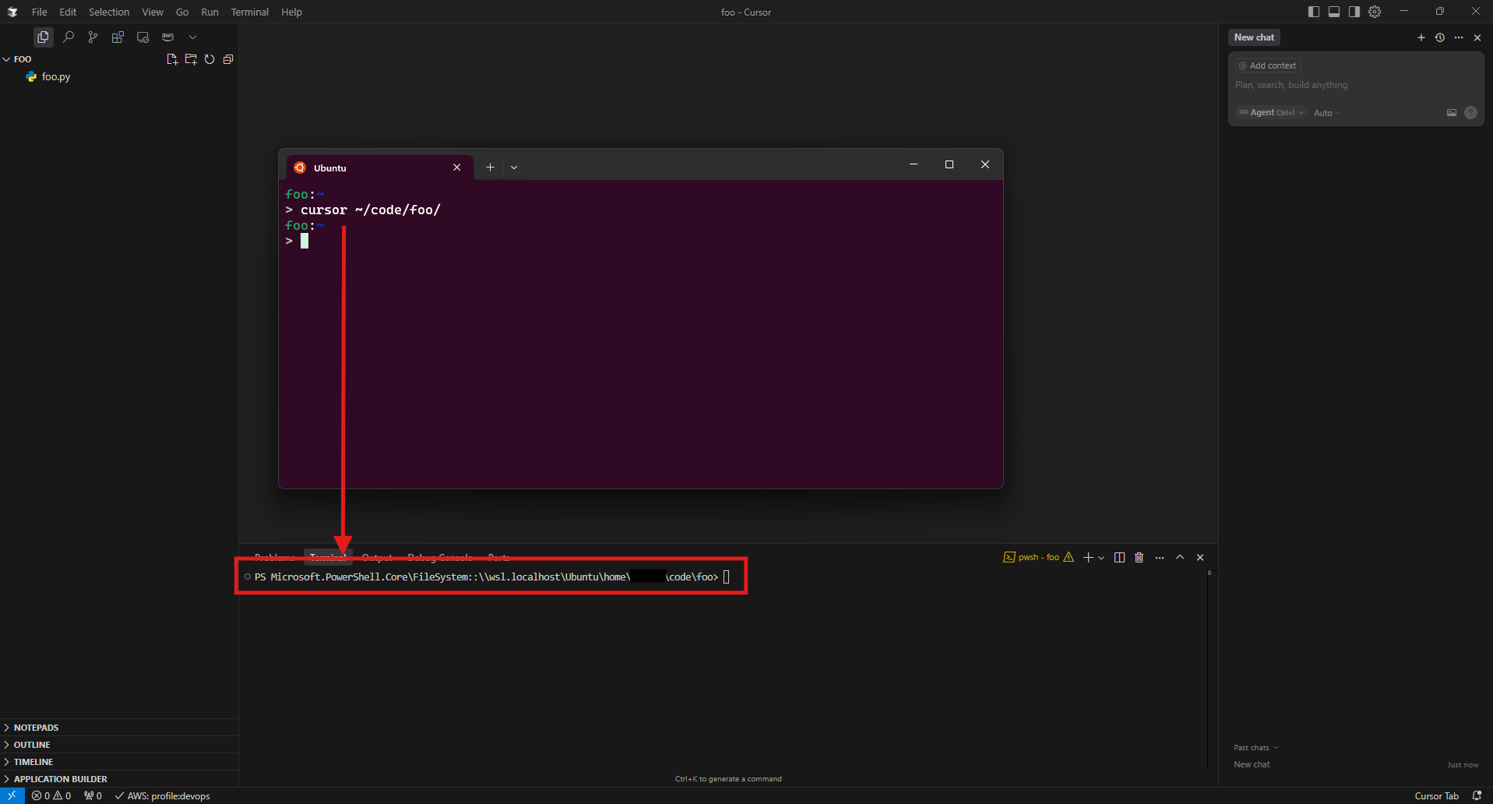Toggle the AI pane layout icon
This screenshot has height=804, width=1493.
[x=1354, y=12]
